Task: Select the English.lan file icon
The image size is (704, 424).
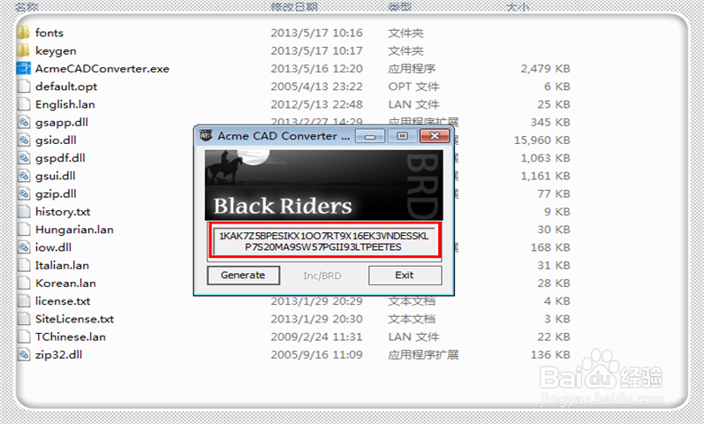Action: [23, 104]
